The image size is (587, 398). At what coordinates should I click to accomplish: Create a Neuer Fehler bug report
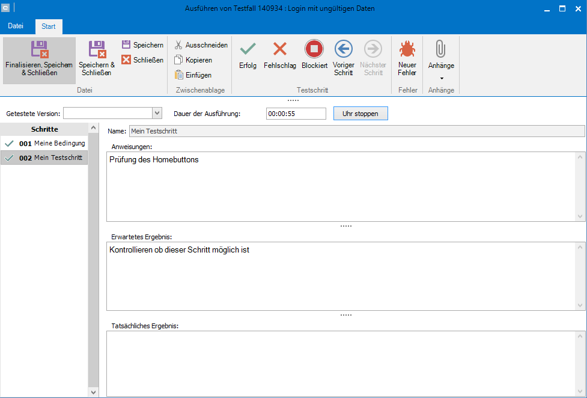coord(407,49)
